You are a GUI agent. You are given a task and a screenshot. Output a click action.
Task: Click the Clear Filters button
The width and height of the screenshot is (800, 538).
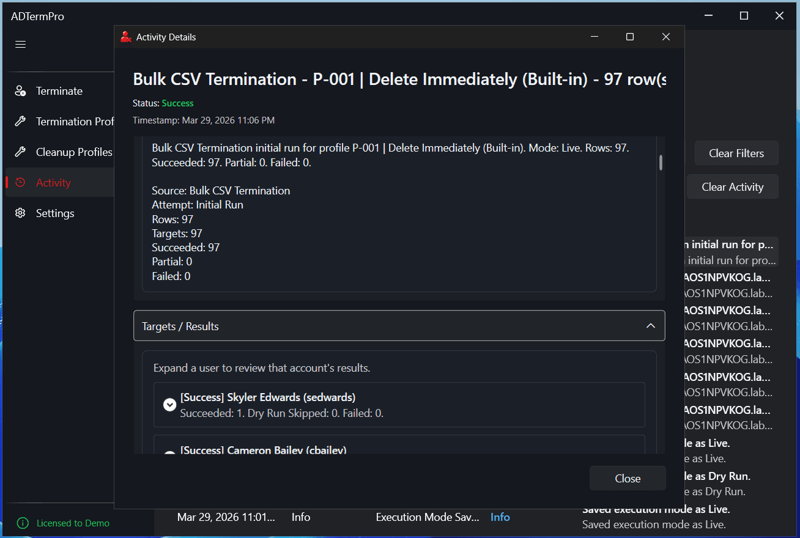tap(736, 153)
